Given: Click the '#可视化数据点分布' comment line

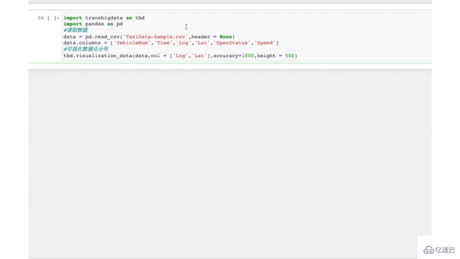Looking at the screenshot, I should tap(86, 49).
